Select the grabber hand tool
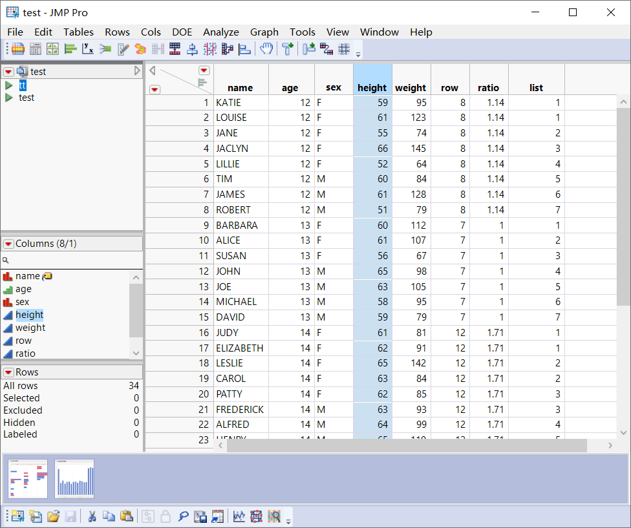631x528 pixels. [x=266, y=48]
